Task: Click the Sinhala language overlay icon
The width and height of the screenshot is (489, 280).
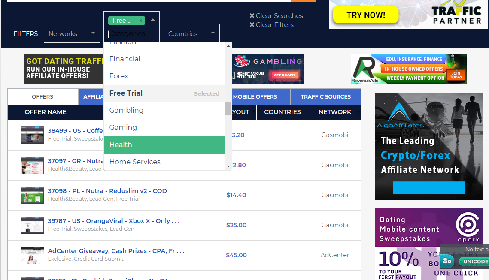Action: tap(447, 261)
